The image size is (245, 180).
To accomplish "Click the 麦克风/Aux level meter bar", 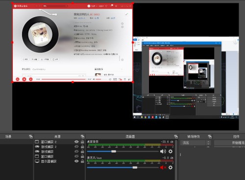I will pyautogui.click(x=130, y=161).
